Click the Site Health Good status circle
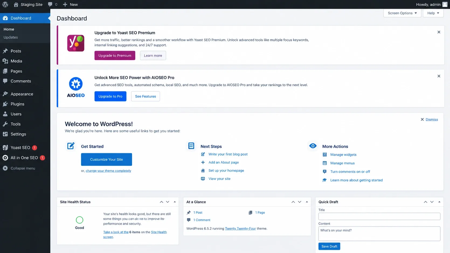Image resolution: width=450 pixels, height=253 pixels. coord(79,220)
